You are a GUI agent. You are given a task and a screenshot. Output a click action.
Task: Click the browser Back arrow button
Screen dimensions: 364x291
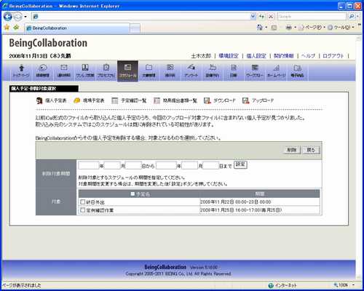(8, 17)
